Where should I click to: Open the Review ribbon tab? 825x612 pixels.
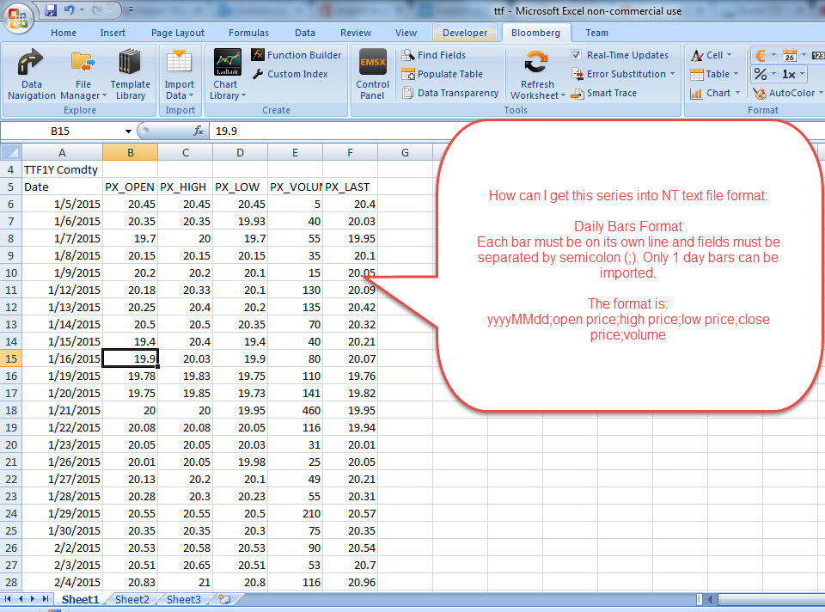(356, 33)
